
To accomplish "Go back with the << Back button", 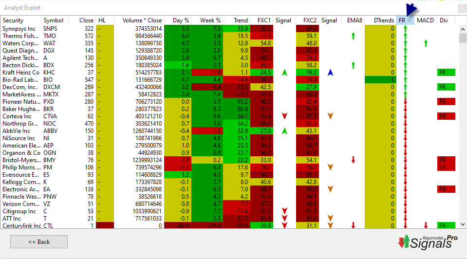I will [x=39, y=242].
